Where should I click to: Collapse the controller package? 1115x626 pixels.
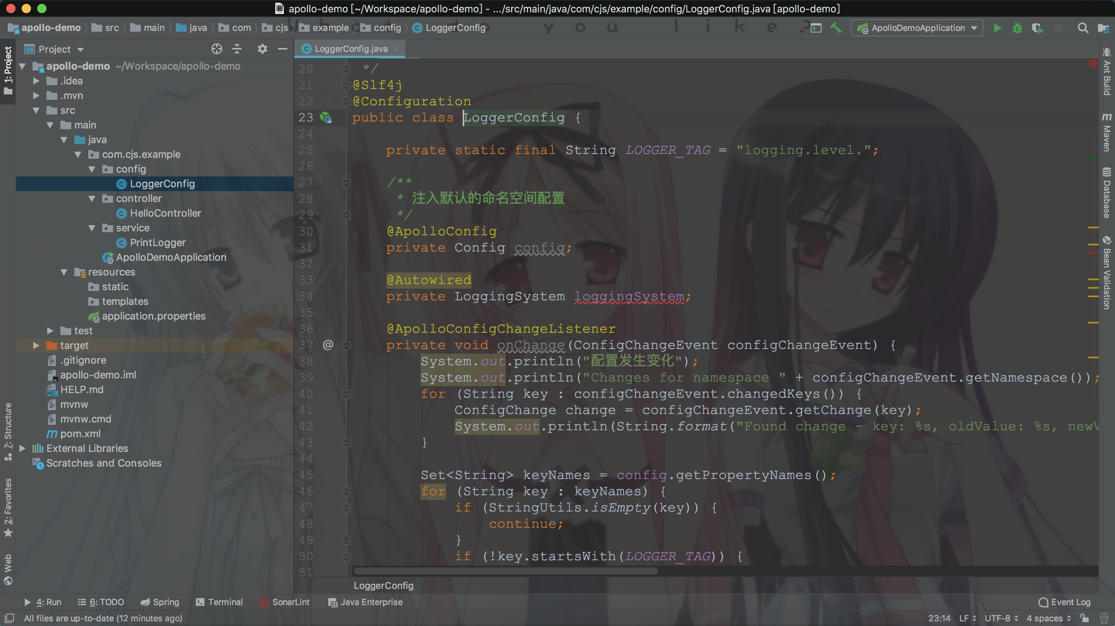[x=92, y=198]
